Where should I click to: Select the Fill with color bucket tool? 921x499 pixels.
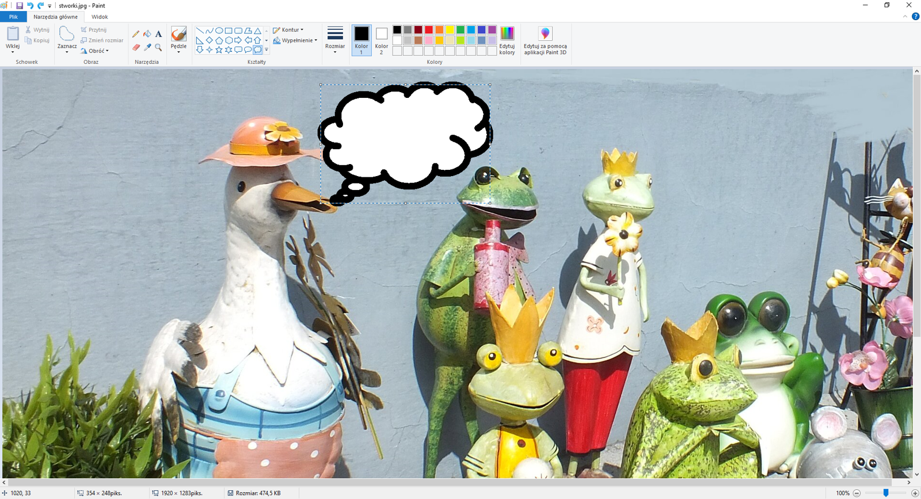(147, 34)
